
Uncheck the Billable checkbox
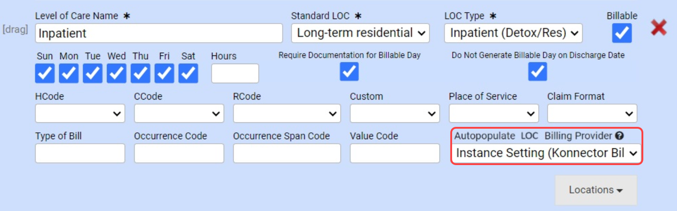(621, 33)
